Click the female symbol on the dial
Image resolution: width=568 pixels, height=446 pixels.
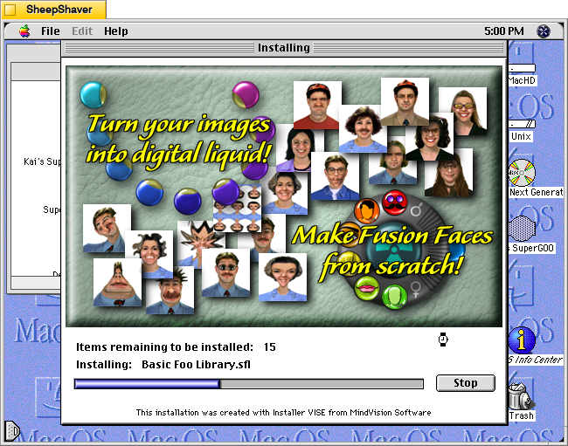(415, 290)
